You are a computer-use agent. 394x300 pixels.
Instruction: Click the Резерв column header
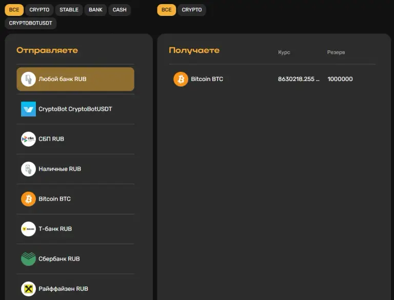[x=336, y=52]
